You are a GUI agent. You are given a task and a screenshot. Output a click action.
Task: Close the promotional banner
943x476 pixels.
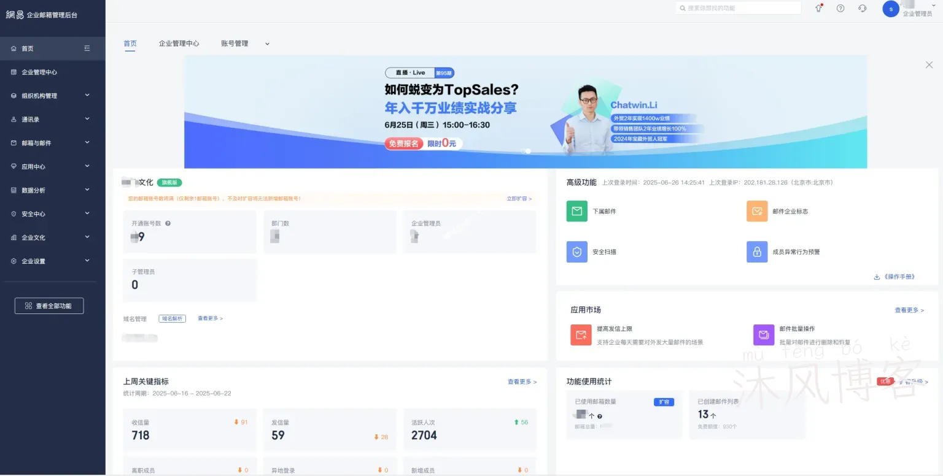929,65
